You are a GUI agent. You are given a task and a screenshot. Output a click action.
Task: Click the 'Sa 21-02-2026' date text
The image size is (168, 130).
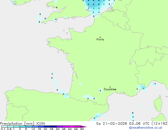click(112, 124)
